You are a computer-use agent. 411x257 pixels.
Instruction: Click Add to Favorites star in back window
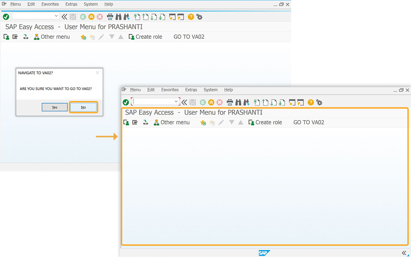83,37
